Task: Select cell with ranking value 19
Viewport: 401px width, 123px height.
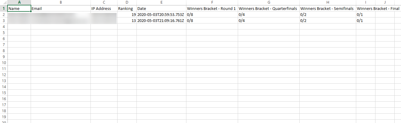Action: coord(127,14)
